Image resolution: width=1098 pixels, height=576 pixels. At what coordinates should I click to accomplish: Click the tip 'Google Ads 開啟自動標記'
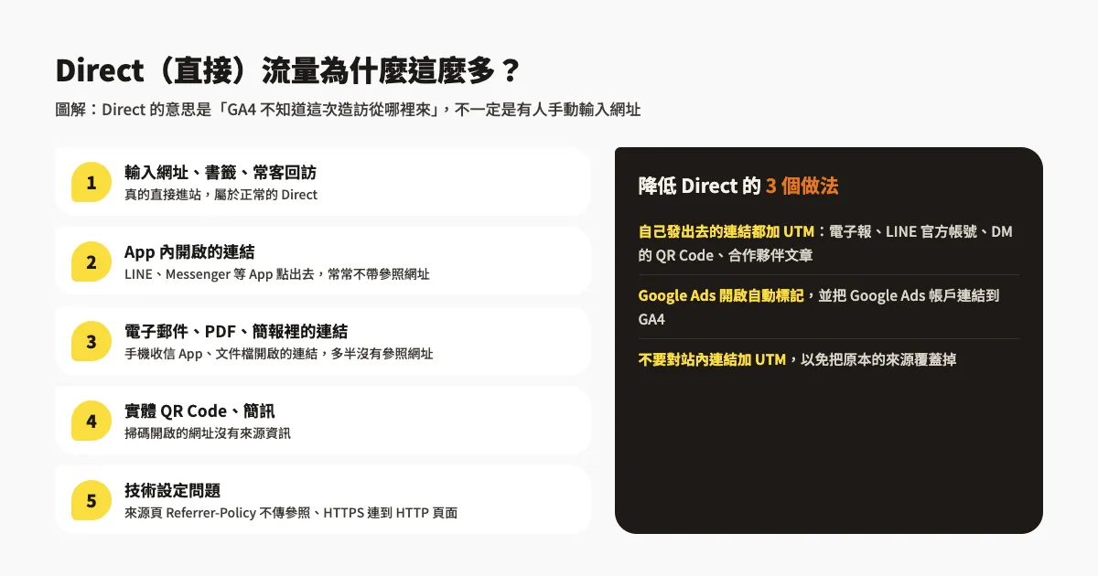721,296
